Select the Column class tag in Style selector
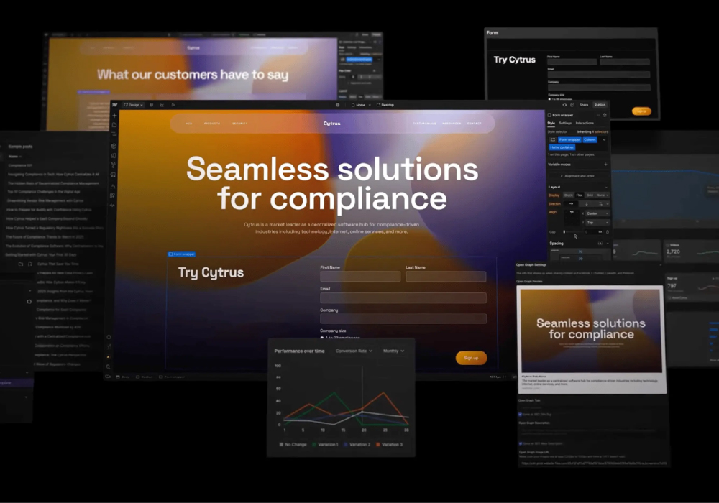Viewport: 719px width, 503px height. pos(590,139)
